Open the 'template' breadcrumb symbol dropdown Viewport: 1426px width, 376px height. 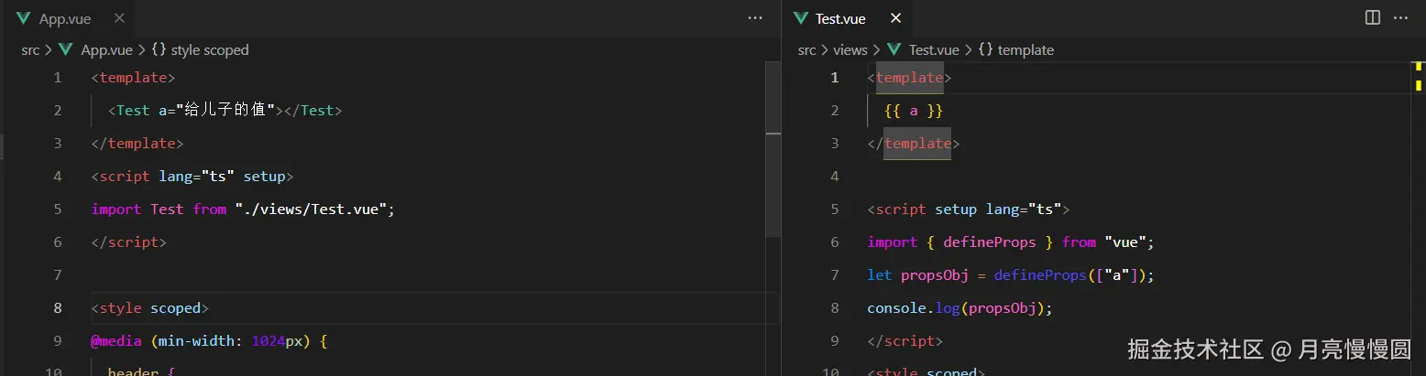pyautogui.click(x=1026, y=50)
